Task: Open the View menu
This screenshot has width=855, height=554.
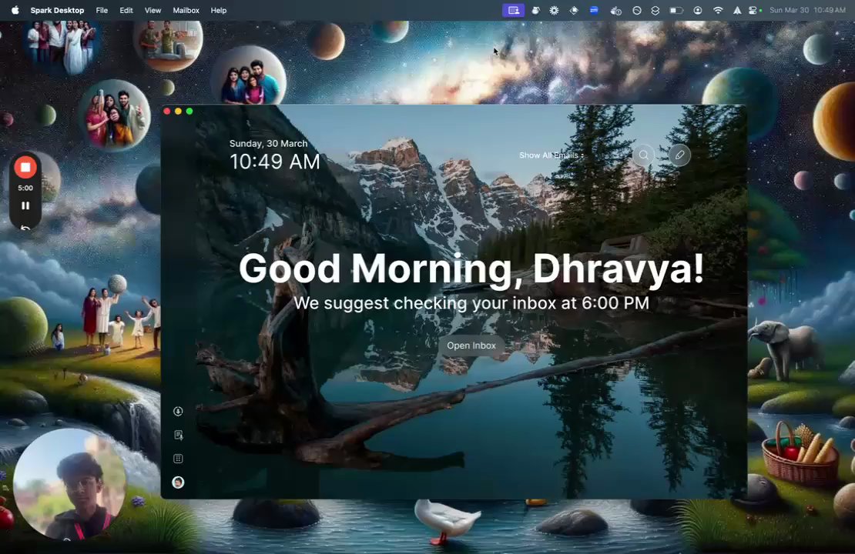Action: pos(153,10)
